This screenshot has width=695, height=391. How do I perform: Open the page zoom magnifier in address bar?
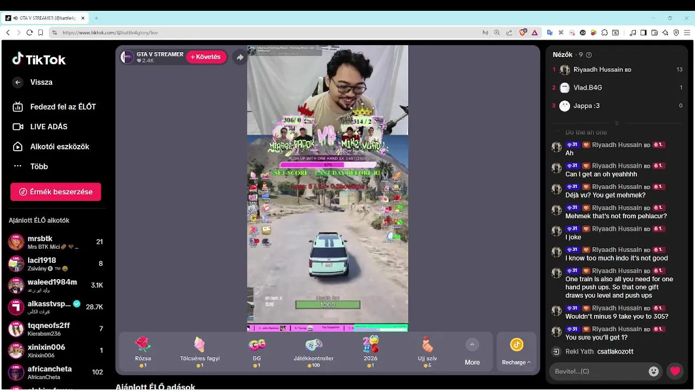coord(497,33)
